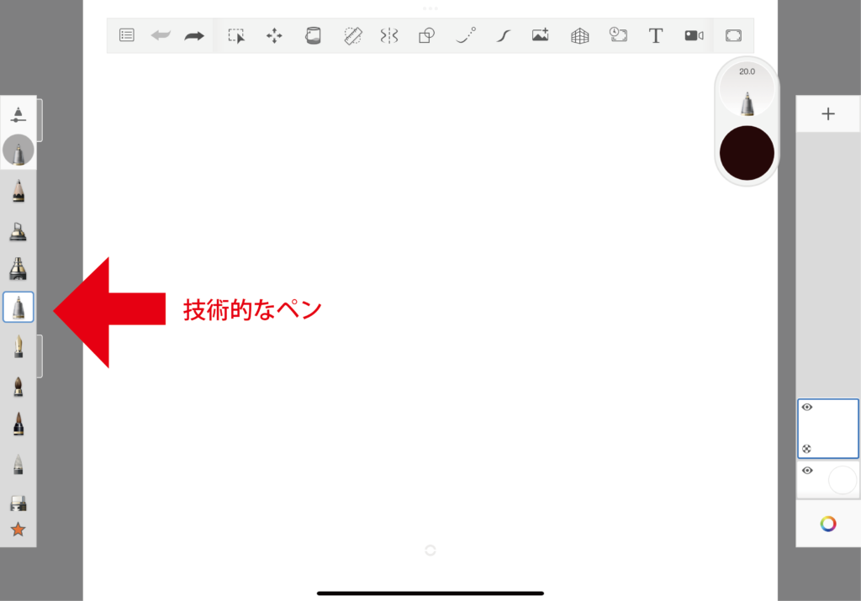The width and height of the screenshot is (861, 601).
Task: Open the dark color puck
Action: (747, 153)
